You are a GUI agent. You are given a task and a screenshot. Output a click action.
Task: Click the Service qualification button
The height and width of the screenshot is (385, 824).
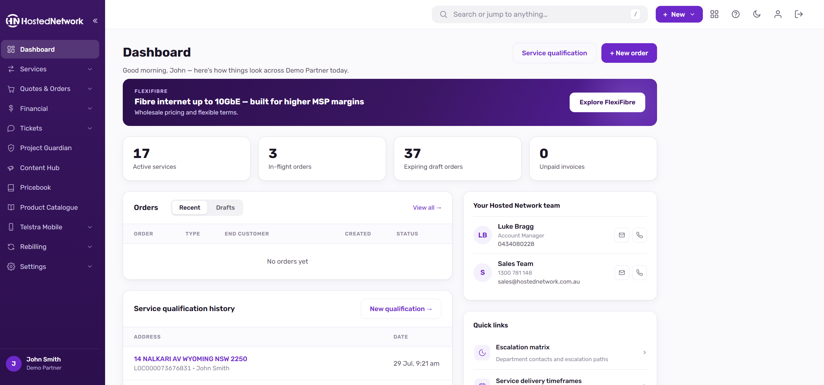(554, 53)
